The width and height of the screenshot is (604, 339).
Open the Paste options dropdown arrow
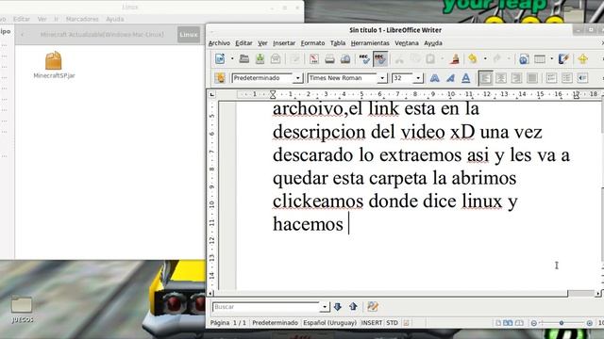[443, 58]
